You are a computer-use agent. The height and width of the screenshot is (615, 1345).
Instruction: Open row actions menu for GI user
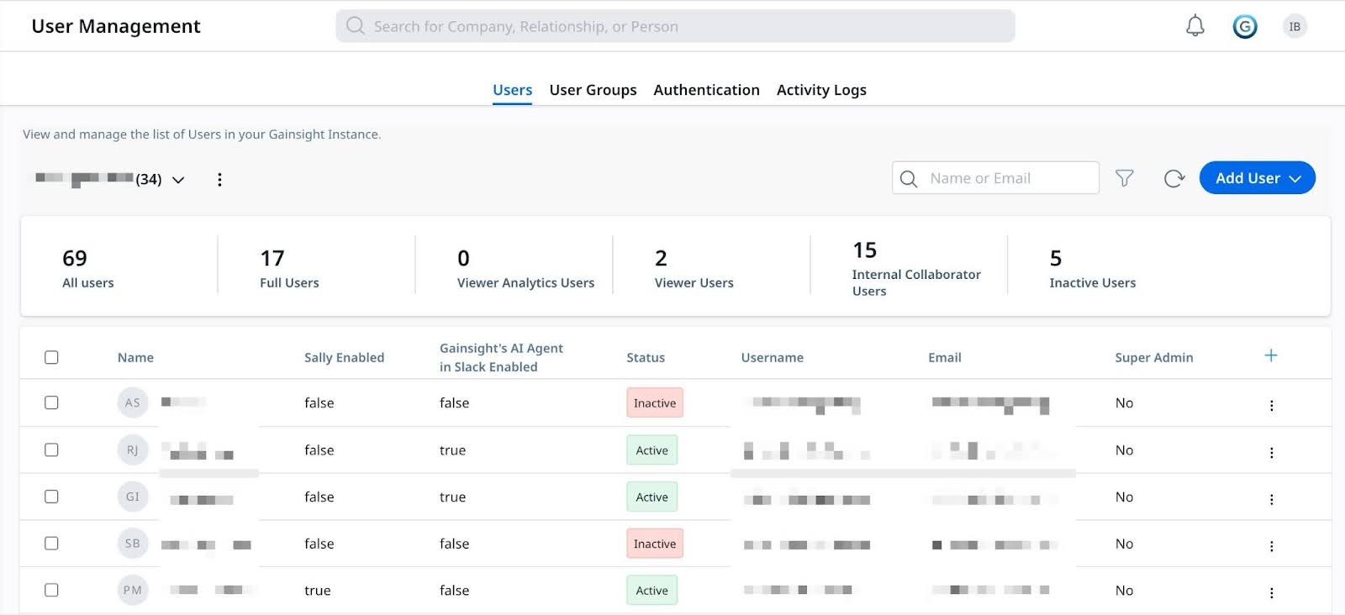[x=1271, y=499]
